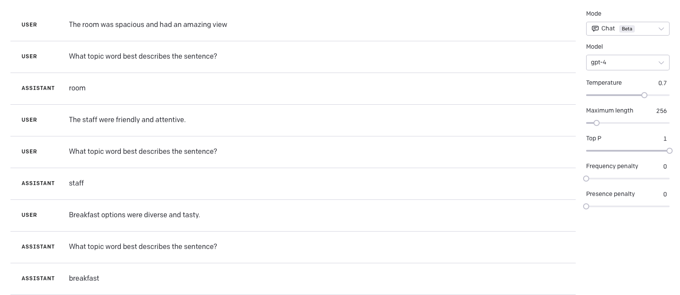The image size is (680, 295).
Task: Open the Model dropdown showing gpt-4
Action: 628,63
